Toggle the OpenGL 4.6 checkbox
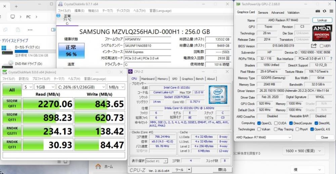The image size is (336, 174). (312, 129)
